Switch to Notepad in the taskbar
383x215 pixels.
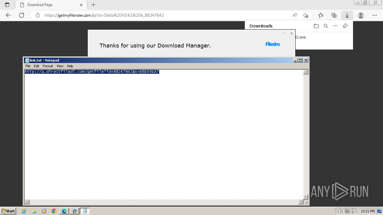85,211
